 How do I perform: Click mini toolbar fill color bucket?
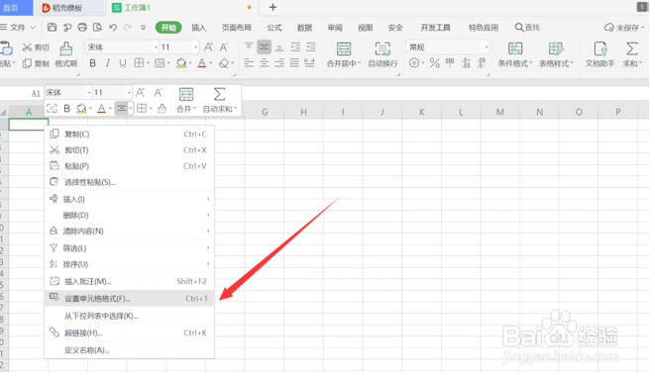(x=81, y=109)
